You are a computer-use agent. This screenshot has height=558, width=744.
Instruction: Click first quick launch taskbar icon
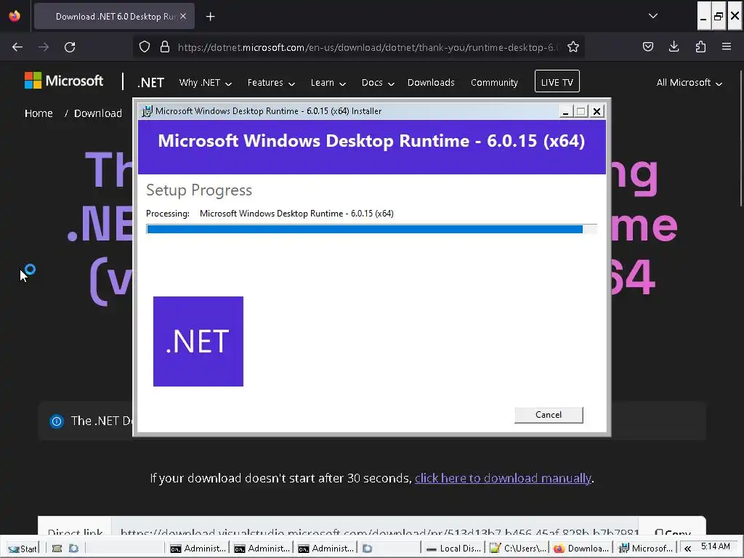[57, 549]
